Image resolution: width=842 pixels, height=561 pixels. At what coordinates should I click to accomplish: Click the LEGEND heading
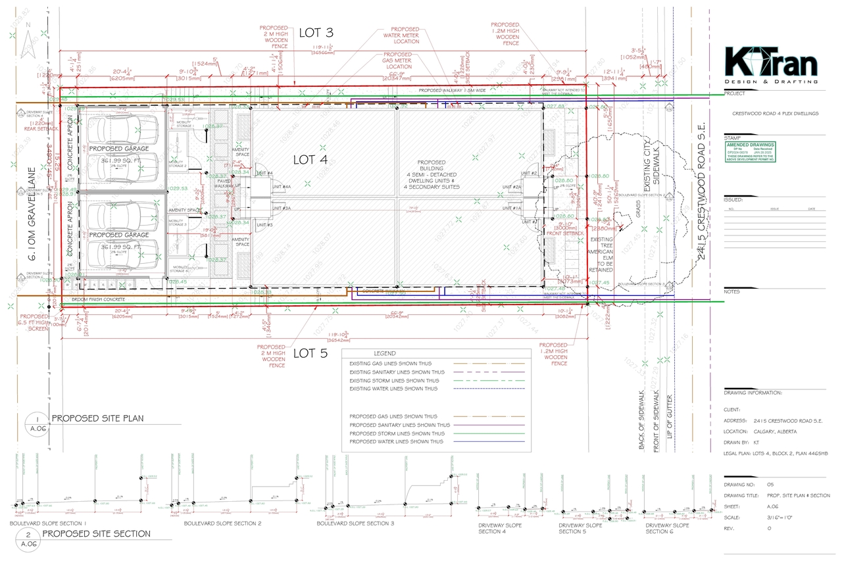pyautogui.click(x=385, y=353)
